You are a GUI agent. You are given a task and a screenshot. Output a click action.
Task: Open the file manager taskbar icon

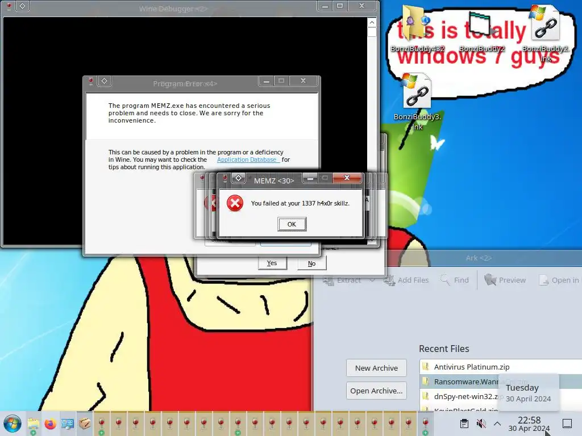(x=34, y=424)
